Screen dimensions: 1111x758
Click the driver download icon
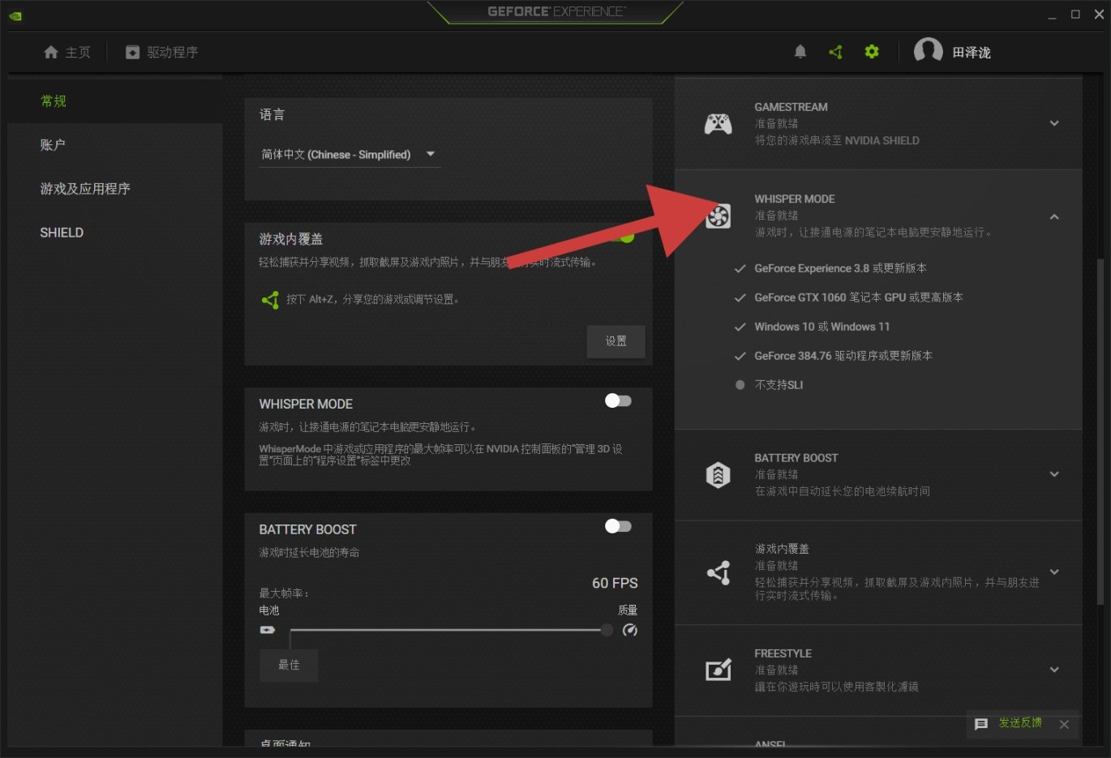[x=132, y=52]
